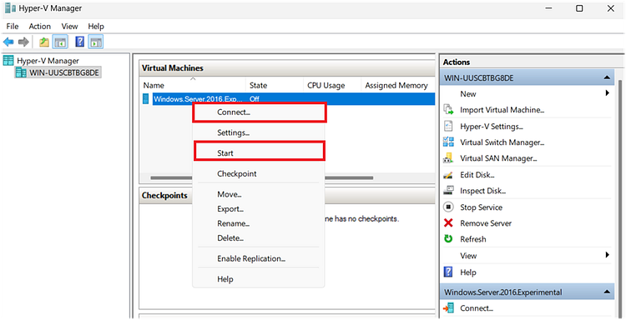Click the Help icon in Actions pane

pos(449,272)
